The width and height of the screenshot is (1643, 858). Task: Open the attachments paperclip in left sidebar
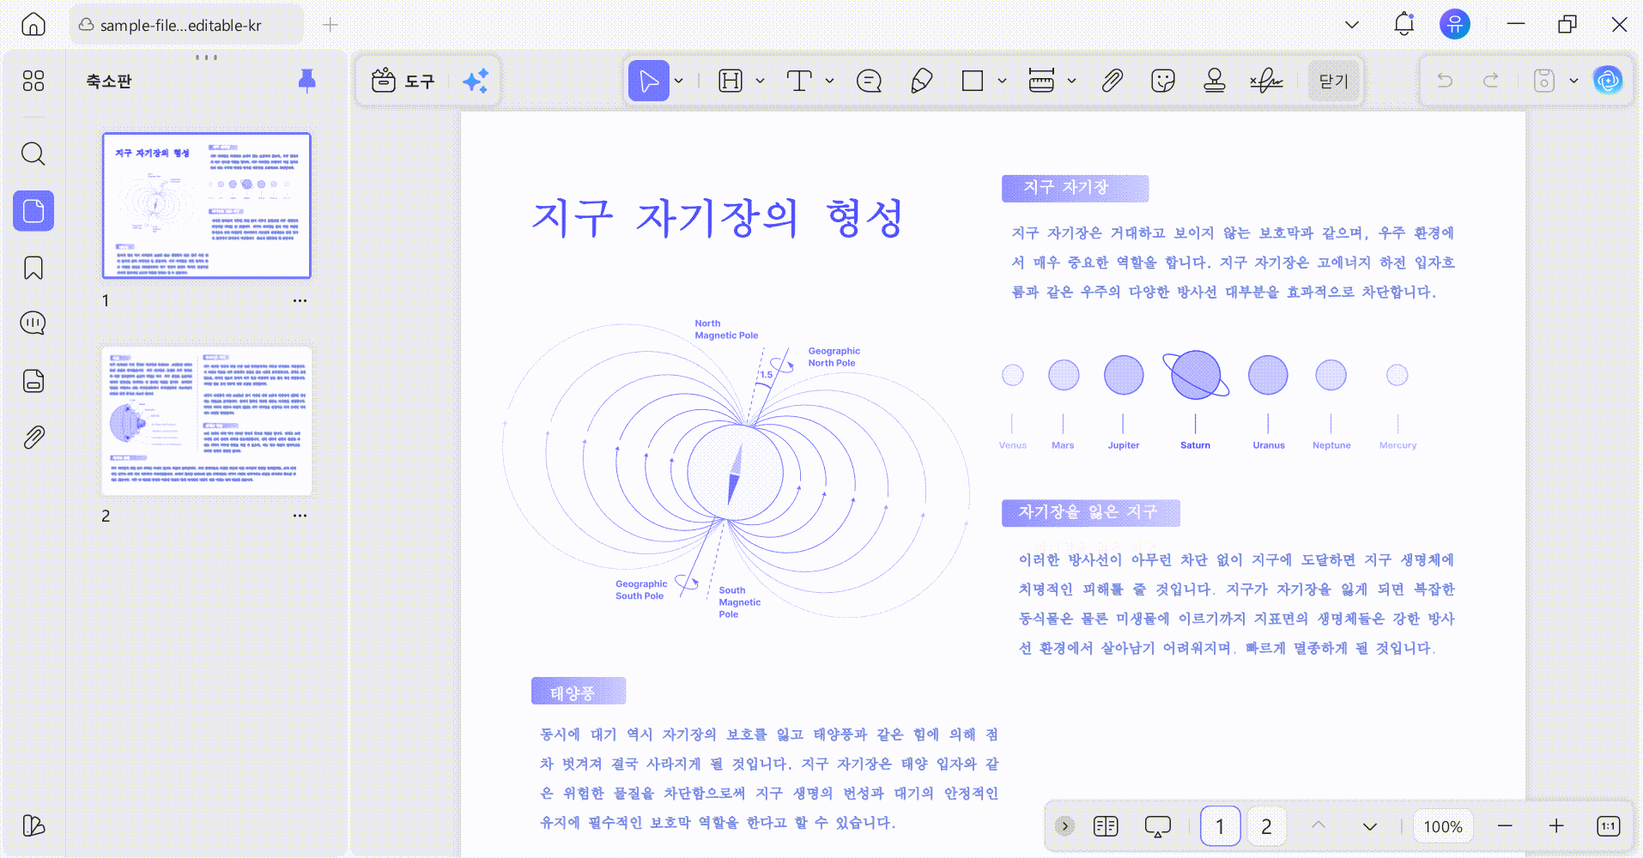pyautogui.click(x=33, y=438)
